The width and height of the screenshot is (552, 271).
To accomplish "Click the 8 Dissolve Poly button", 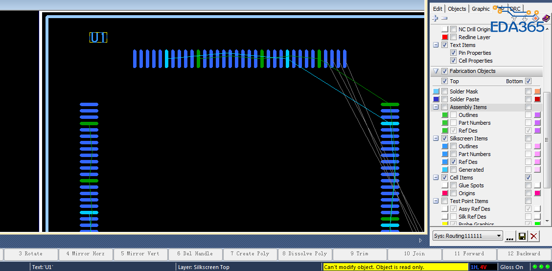I will 305,254.
